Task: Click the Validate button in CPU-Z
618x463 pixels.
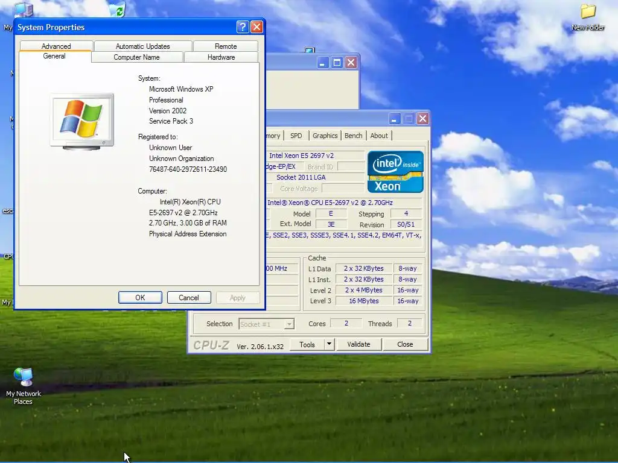Action: tap(358, 344)
